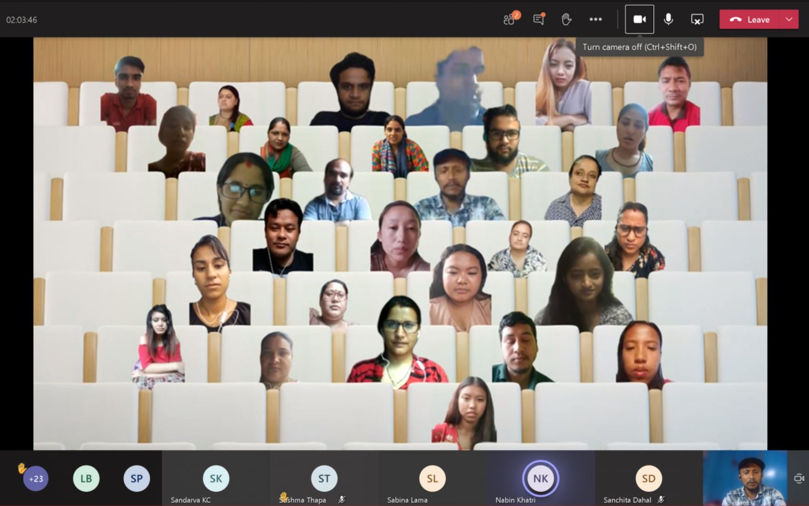
Task: Click your self-view video thumbnail
Action: point(745,479)
